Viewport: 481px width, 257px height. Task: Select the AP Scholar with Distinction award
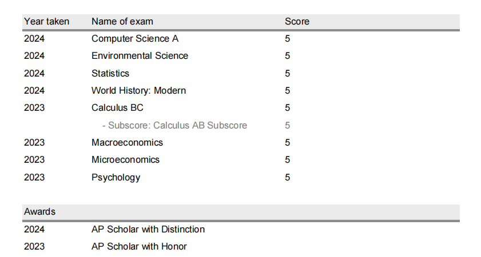click(x=148, y=230)
